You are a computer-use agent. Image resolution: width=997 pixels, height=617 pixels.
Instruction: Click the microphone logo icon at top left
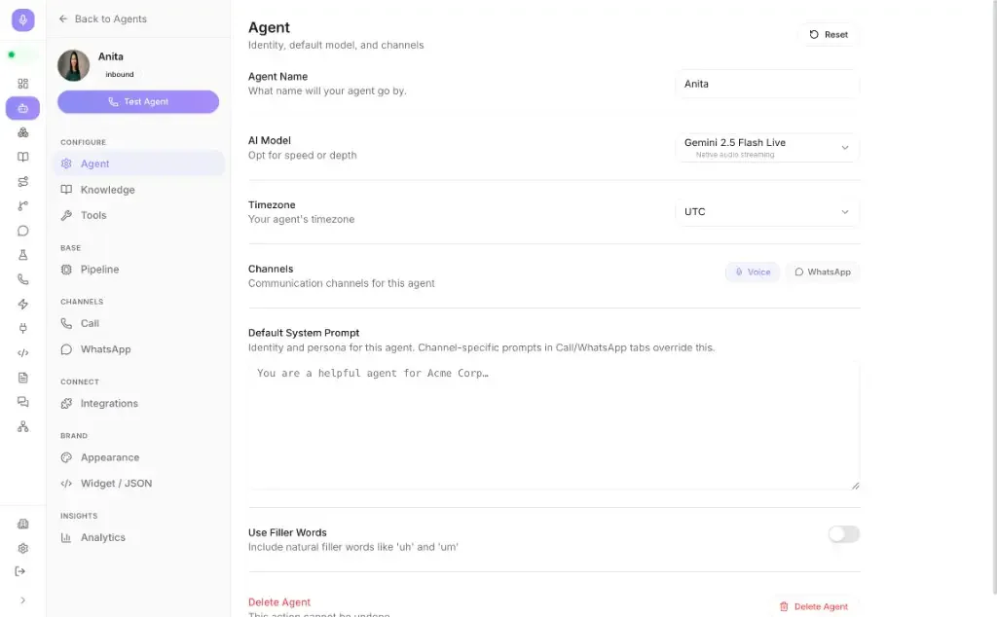23,19
